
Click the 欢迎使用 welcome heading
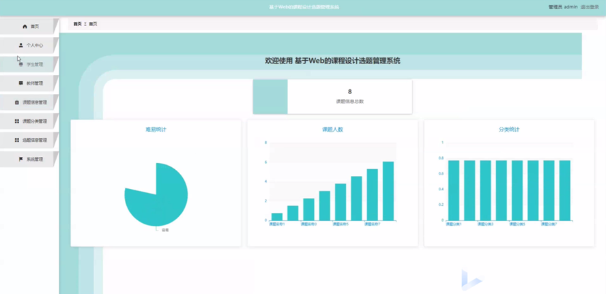[x=332, y=61]
